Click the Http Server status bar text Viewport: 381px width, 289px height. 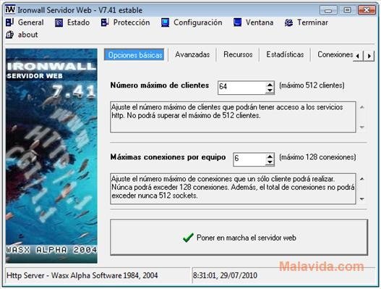click(x=82, y=275)
